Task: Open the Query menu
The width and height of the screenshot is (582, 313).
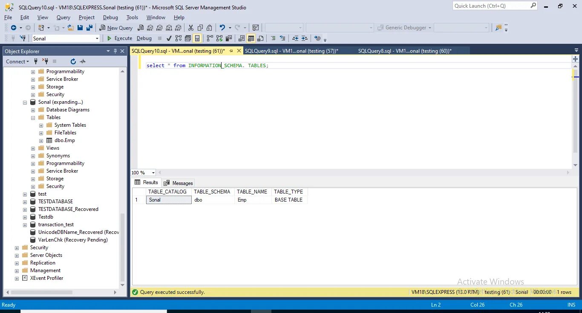Action: (63, 17)
